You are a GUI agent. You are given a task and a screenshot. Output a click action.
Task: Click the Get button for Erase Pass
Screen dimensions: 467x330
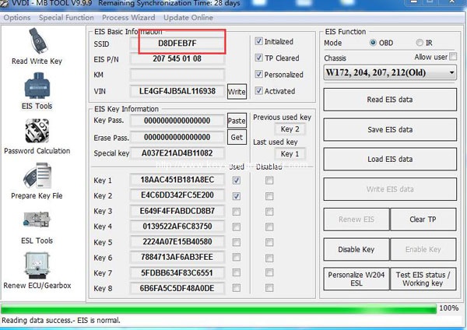click(x=237, y=137)
